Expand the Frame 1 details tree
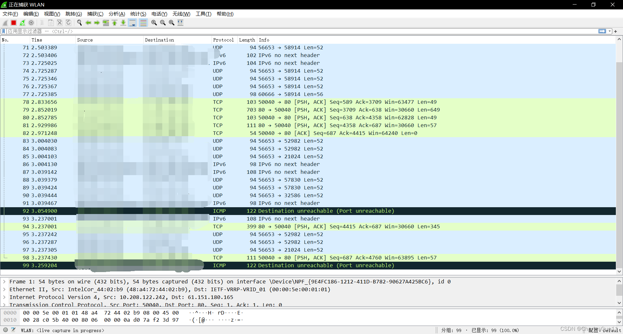 (4, 281)
